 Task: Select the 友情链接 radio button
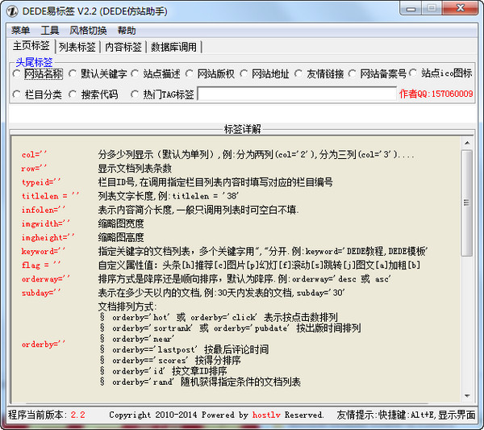point(298,73)
